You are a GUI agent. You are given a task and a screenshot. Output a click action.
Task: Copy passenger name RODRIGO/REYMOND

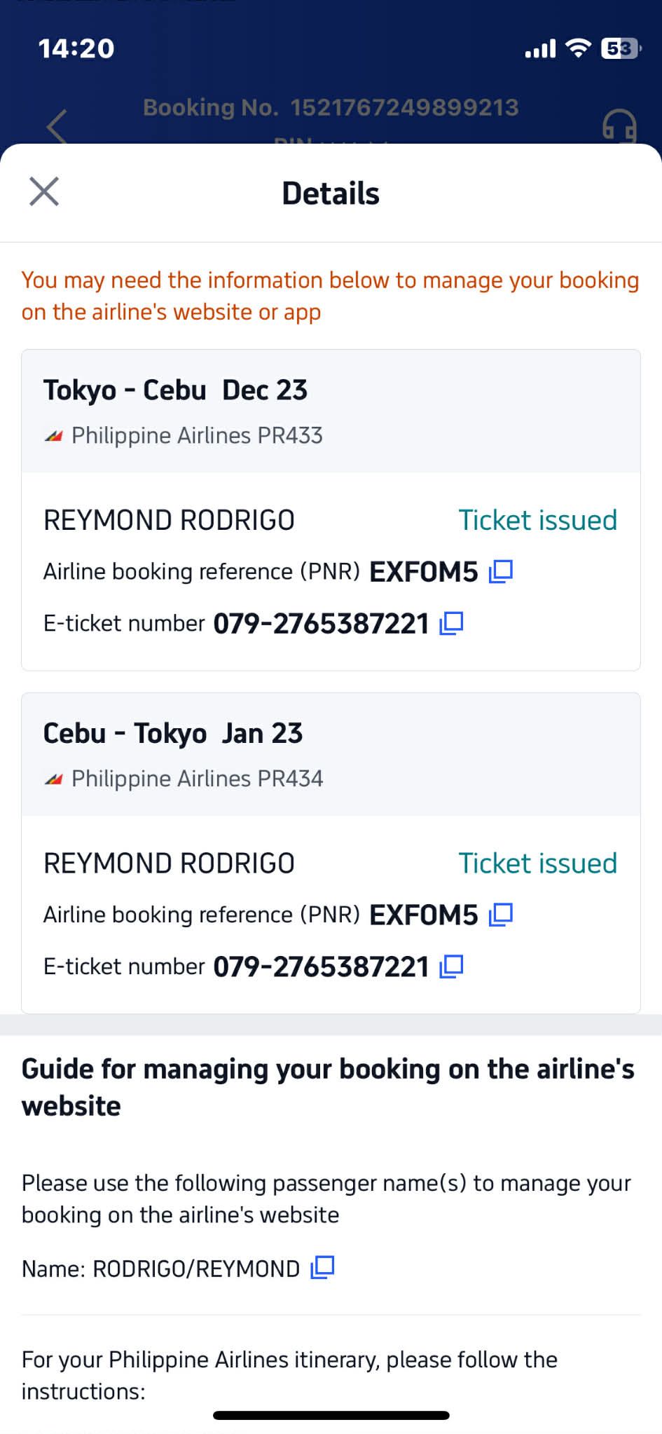(x=322, y=1267)
